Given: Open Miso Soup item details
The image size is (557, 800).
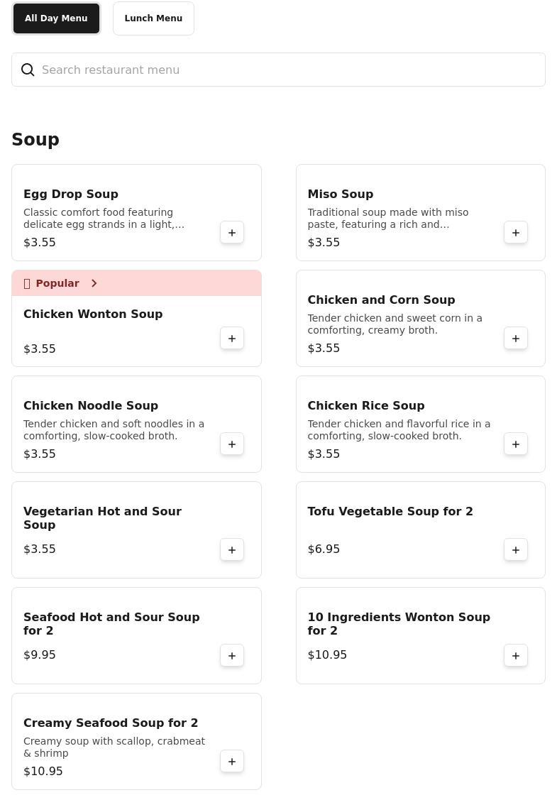Looking at the screenshot, I should click(x=340, y=194).
